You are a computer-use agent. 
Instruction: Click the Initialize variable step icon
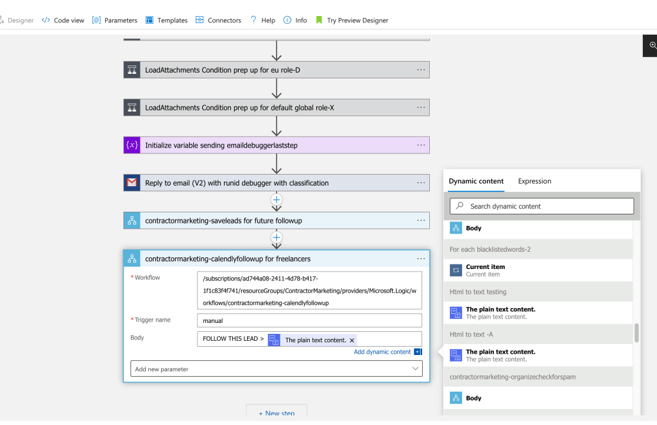point(132,146)
